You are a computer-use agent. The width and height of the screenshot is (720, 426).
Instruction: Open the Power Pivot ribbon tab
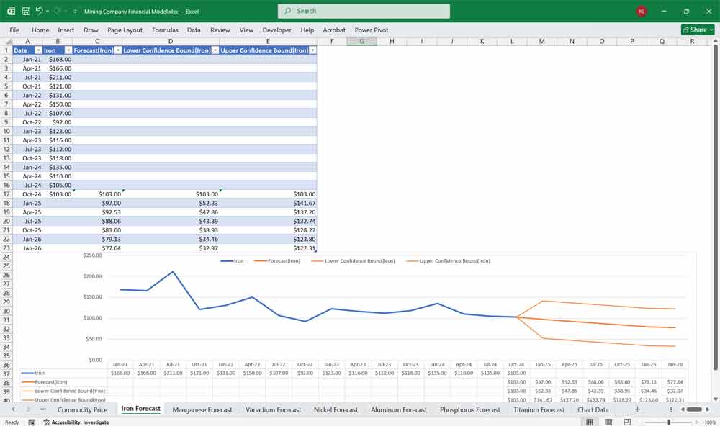(371, 30)
